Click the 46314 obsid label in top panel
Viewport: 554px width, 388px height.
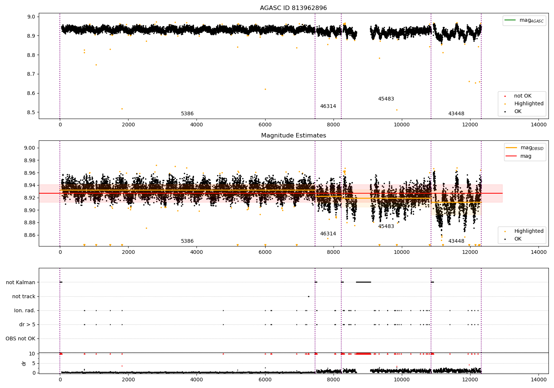click(328, 106)
